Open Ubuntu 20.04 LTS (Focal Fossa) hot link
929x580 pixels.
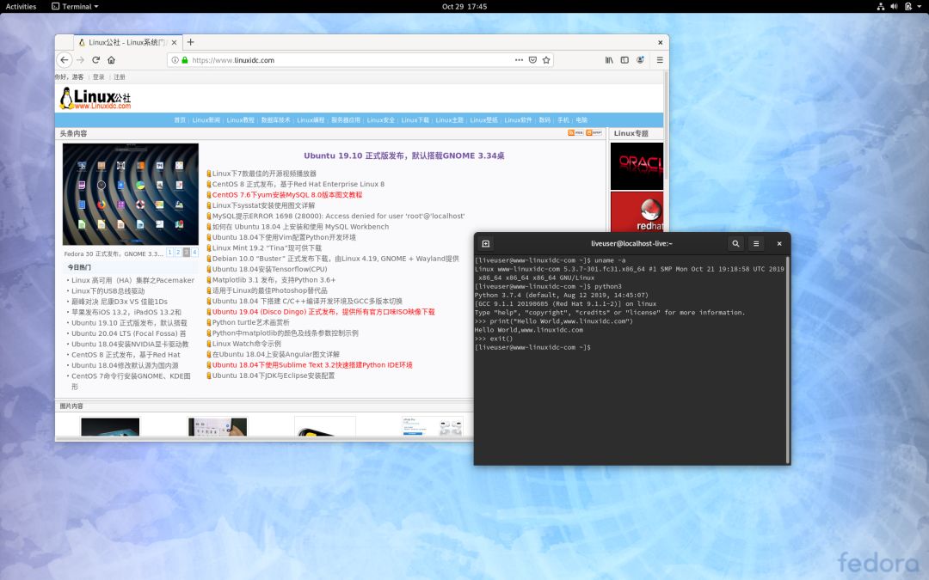tap(128, 333)
